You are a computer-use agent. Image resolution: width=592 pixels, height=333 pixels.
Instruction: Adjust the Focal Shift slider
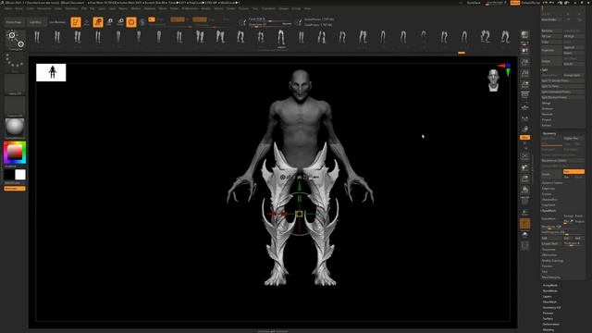[270, 19]
